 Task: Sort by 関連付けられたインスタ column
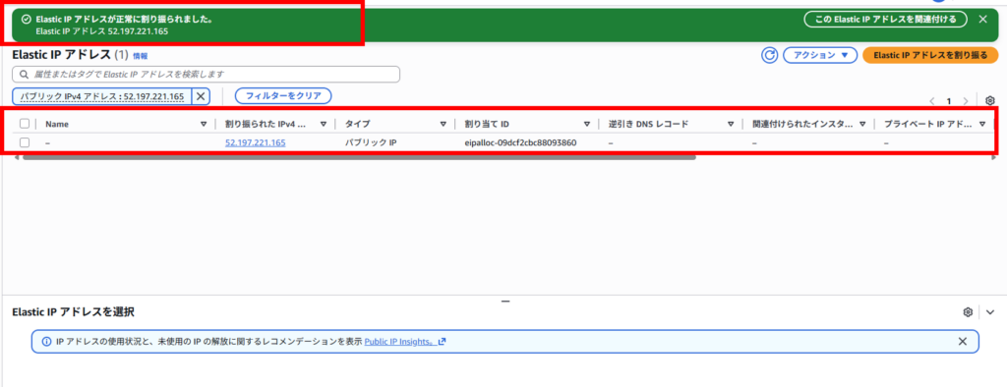pyautogui.click(x=862, y=124)
